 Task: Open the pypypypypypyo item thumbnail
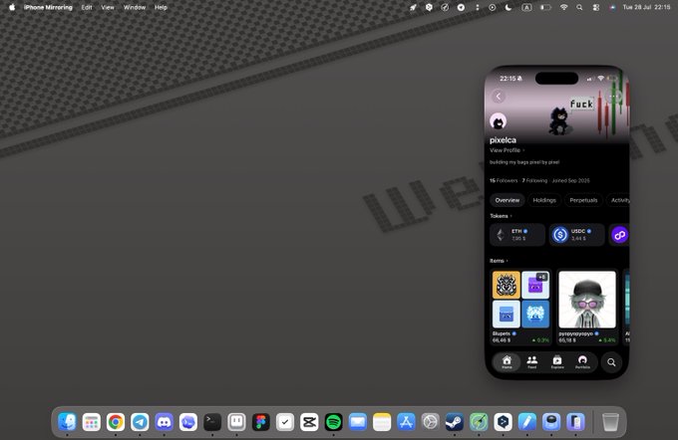point(587,300)
